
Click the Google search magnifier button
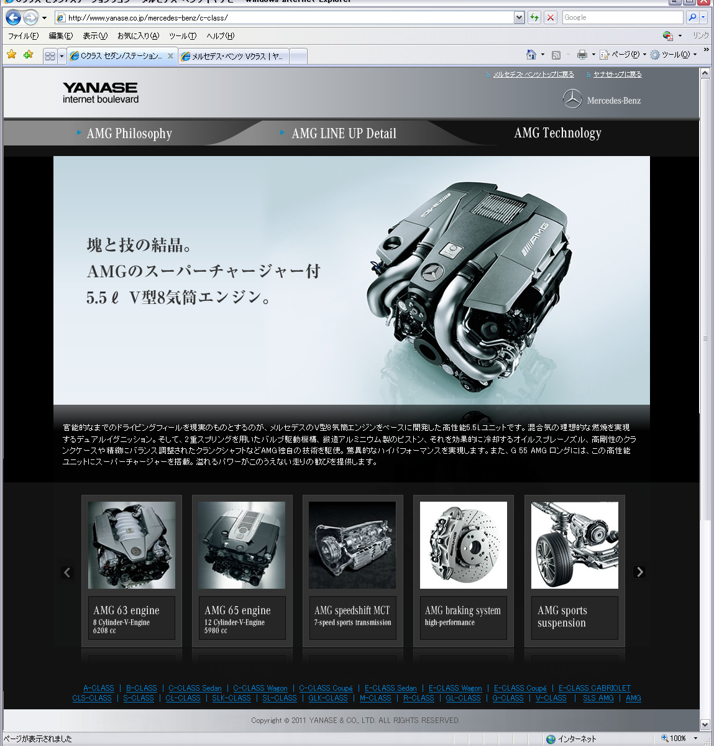(x=692, y=17)
